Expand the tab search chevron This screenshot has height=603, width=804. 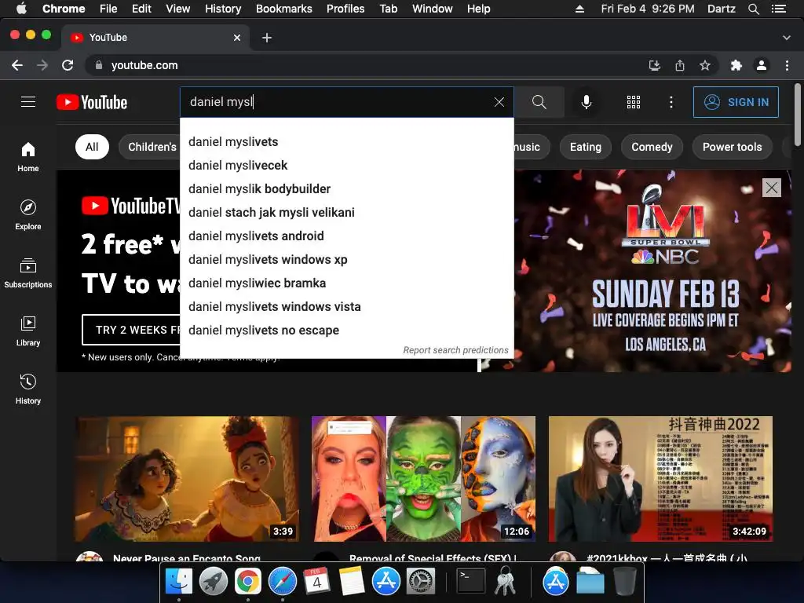[x=786, y=38]
